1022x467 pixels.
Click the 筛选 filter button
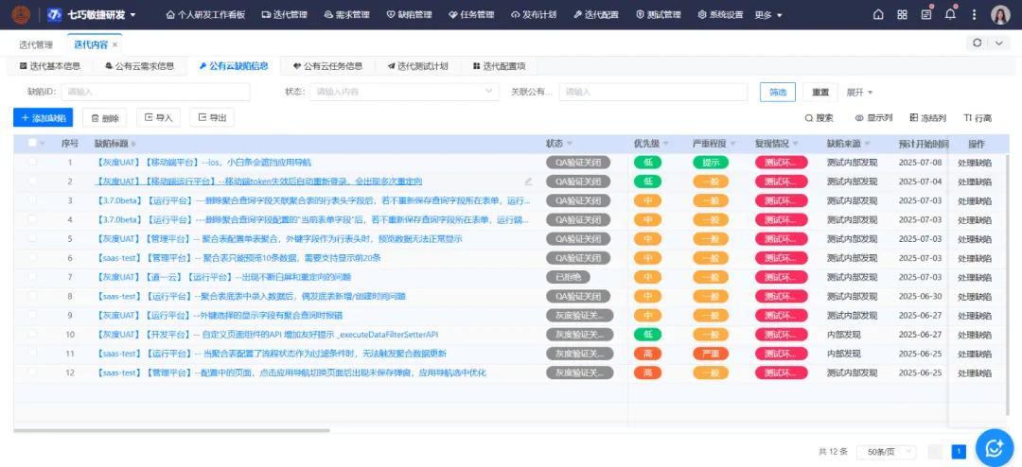coord(777,92)
